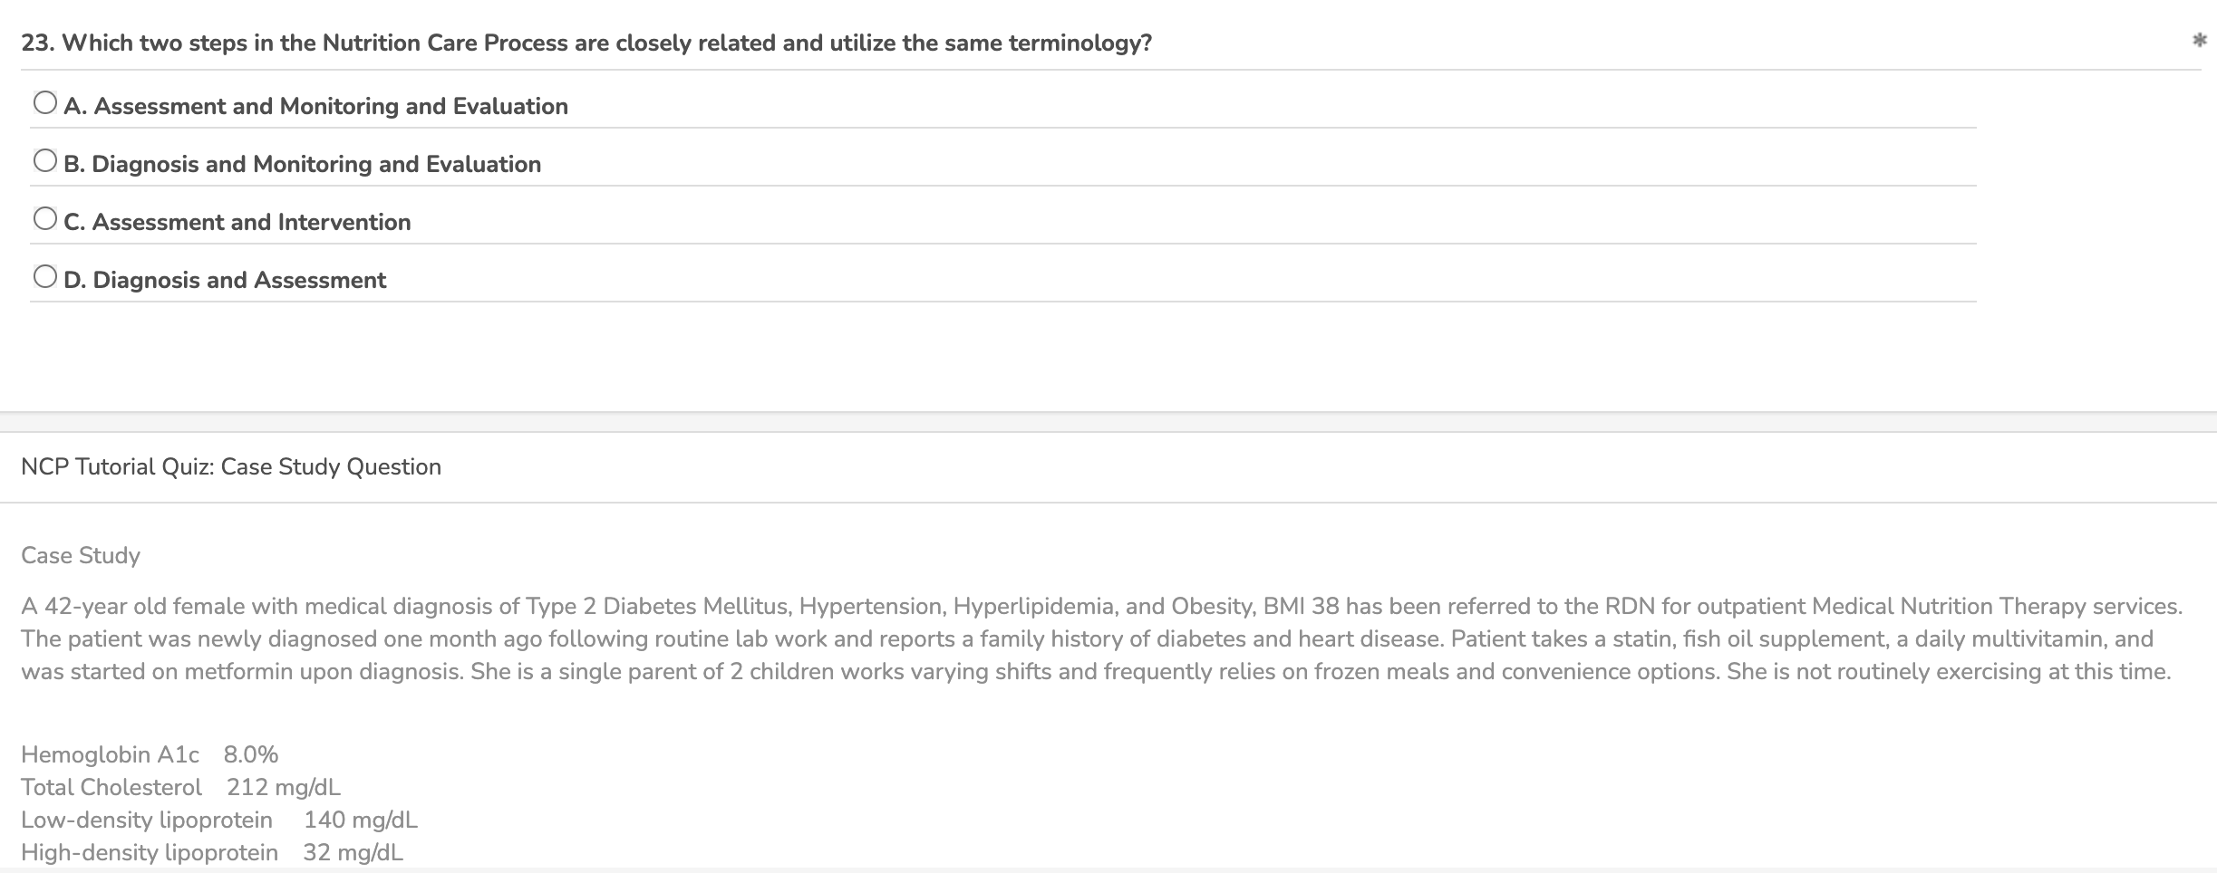Click the question 23 prompt text
The width and height of the screenshot is (2217, 873).
pyautogui.click(x=586, y=43)
